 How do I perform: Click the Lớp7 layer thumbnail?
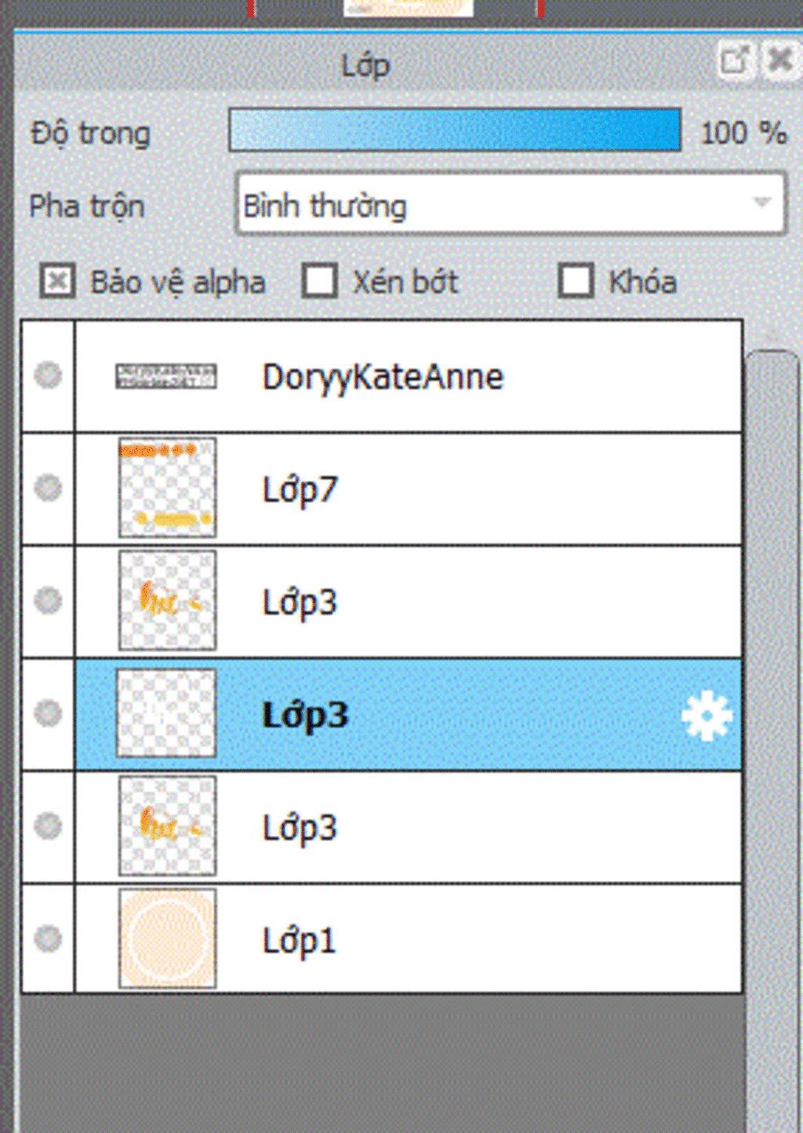pyautogui.click(x=167, y=488)
